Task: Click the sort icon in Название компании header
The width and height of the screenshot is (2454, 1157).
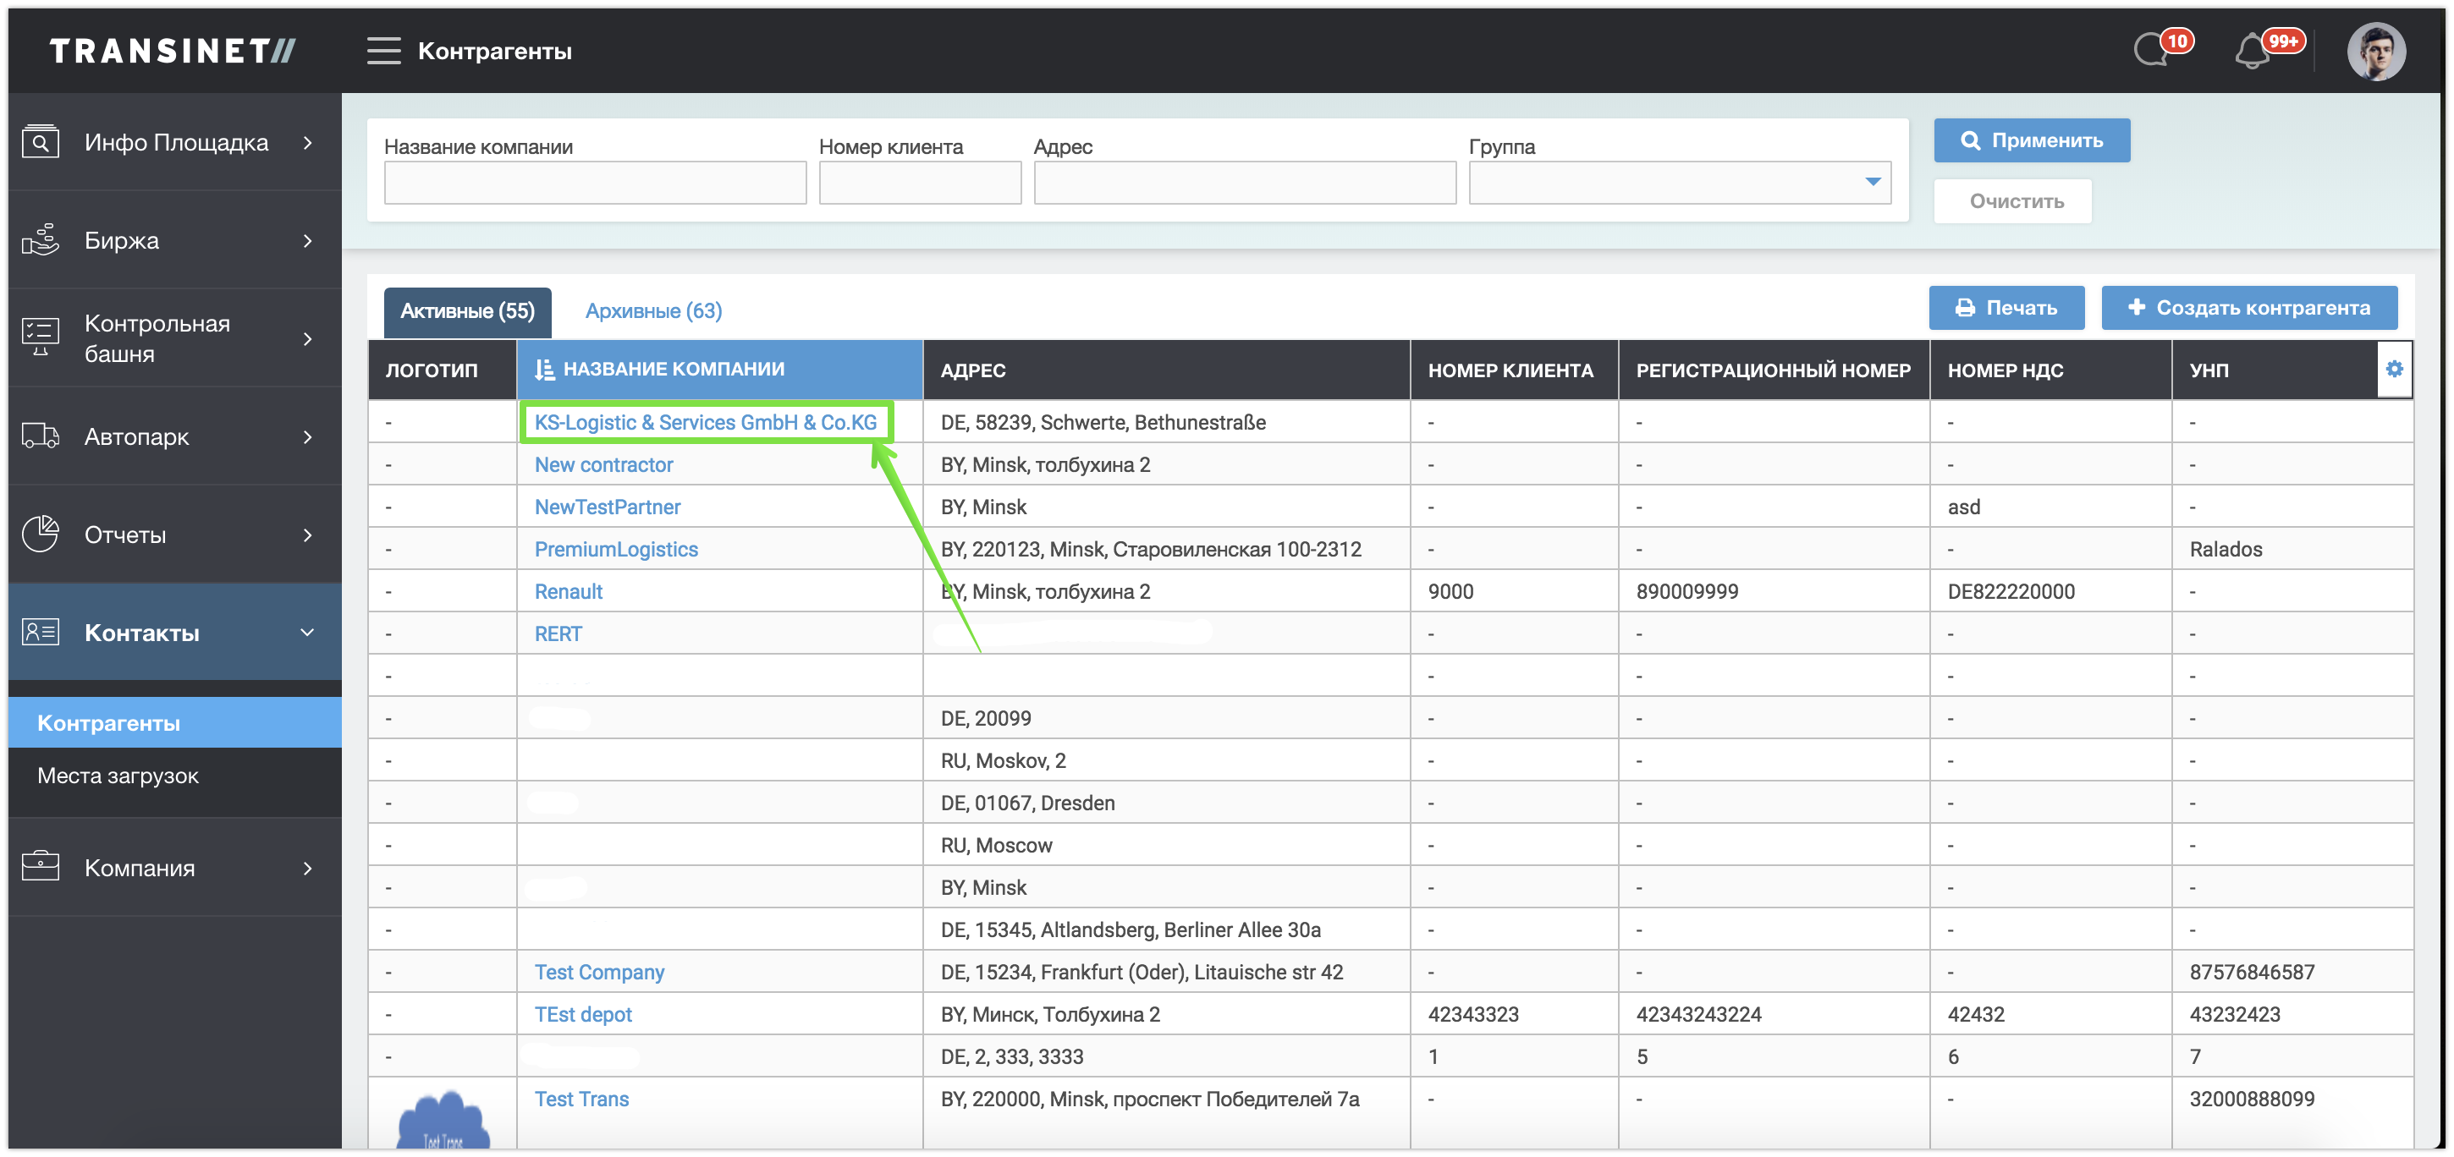Action: [x=544, y=370]
